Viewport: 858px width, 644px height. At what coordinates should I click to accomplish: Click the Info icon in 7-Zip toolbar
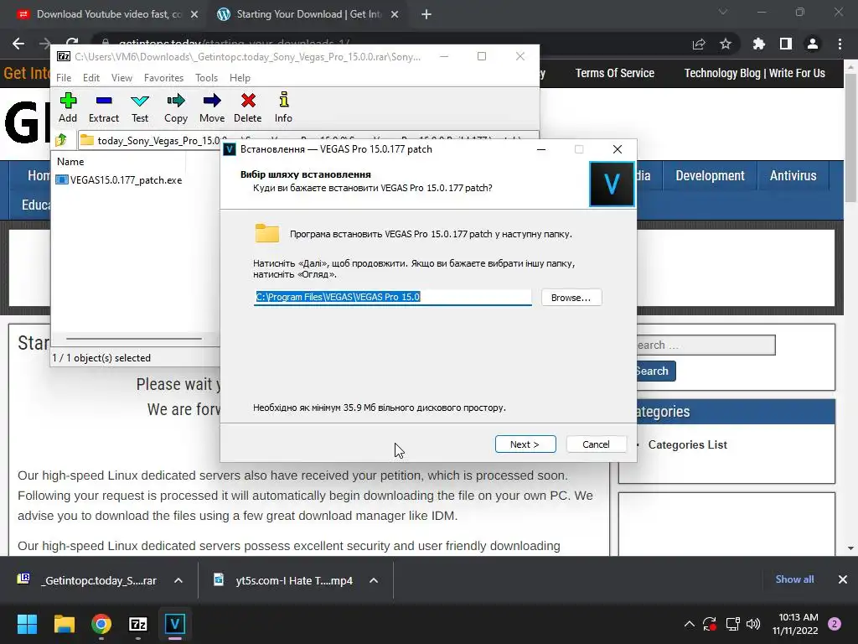283,107
